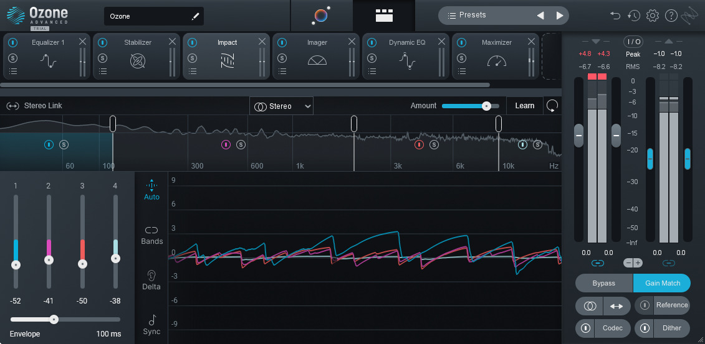705x344 pixels.
Task: Open the Impact module preset list icon
Action: 193,72
